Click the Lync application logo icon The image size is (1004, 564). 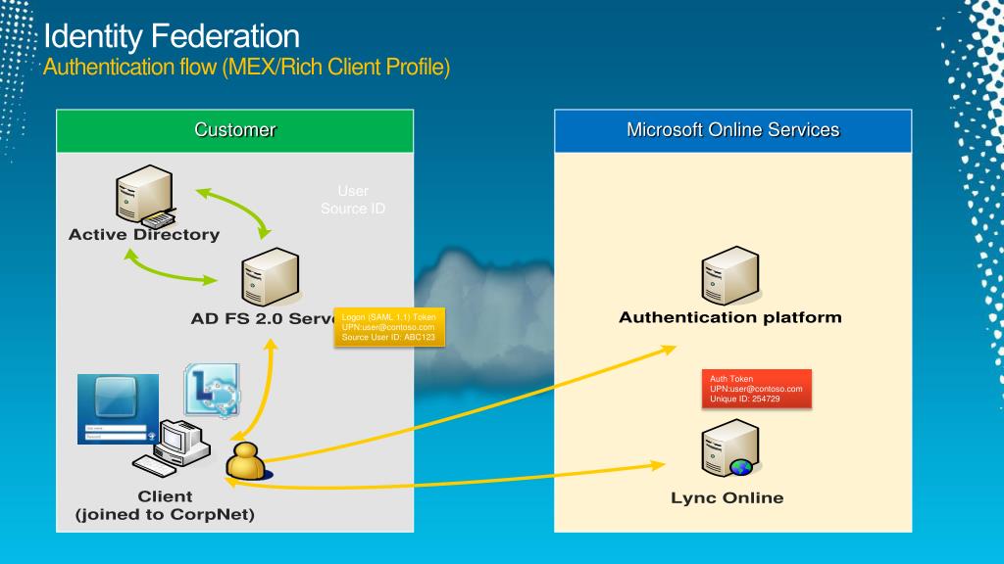pyautogui.click(x=212, y=390)
